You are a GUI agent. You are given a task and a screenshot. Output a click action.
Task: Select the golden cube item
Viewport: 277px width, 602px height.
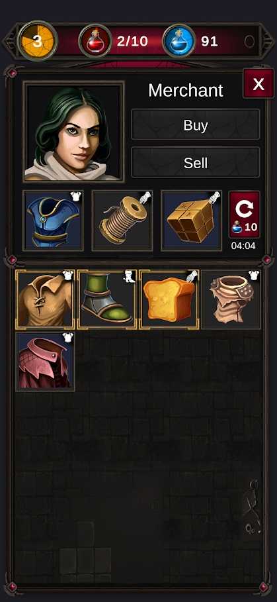[192, 221]
